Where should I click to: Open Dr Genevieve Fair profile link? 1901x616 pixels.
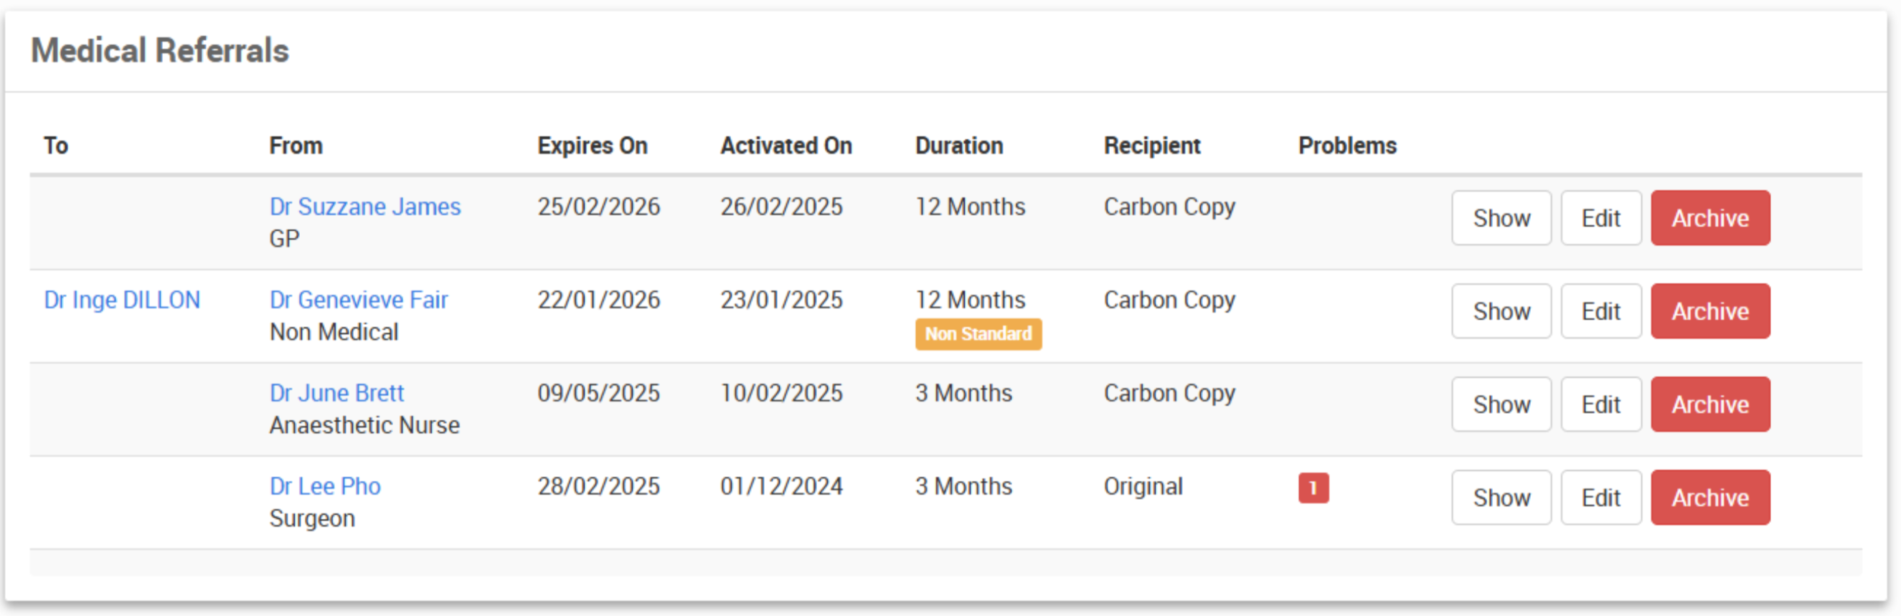click(x=358, y=300)
